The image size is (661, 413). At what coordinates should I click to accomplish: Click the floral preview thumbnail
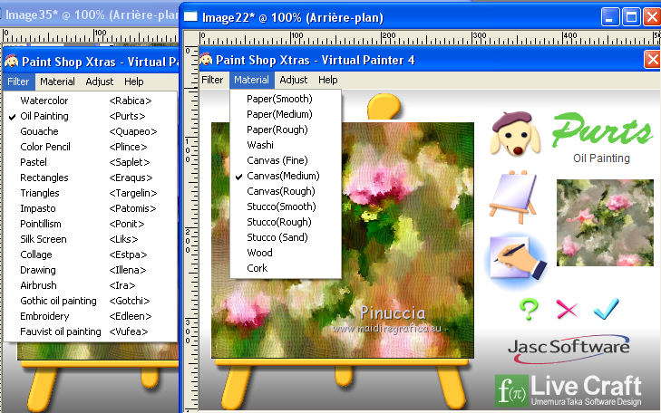pyautogui.click(x=605, y=223)
